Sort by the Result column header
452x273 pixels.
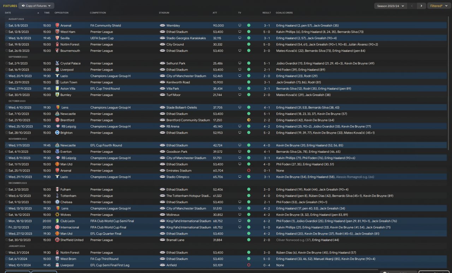(267, 13)
